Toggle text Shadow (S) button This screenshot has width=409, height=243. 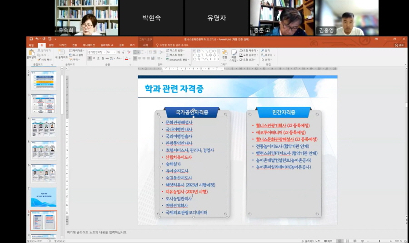pyautogui.click(x=103, y=59)
